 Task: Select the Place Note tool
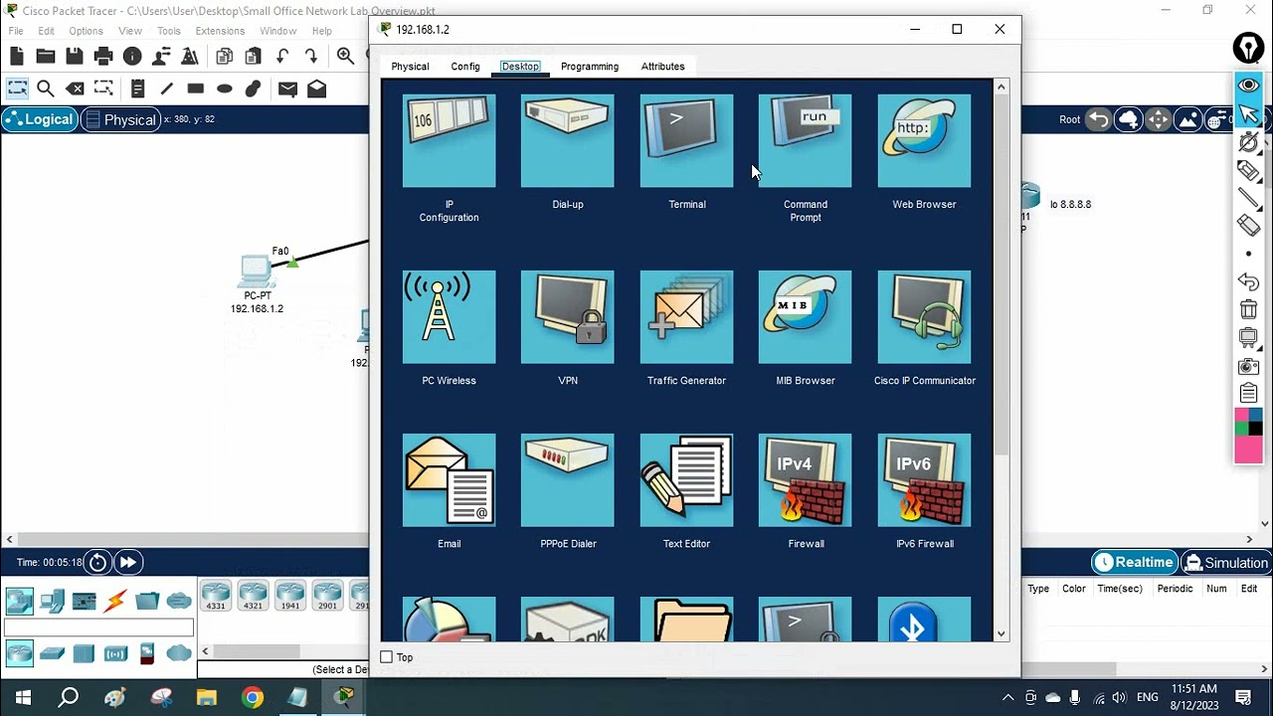(x=138, y=89)
